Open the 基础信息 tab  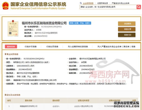(11, 46)
